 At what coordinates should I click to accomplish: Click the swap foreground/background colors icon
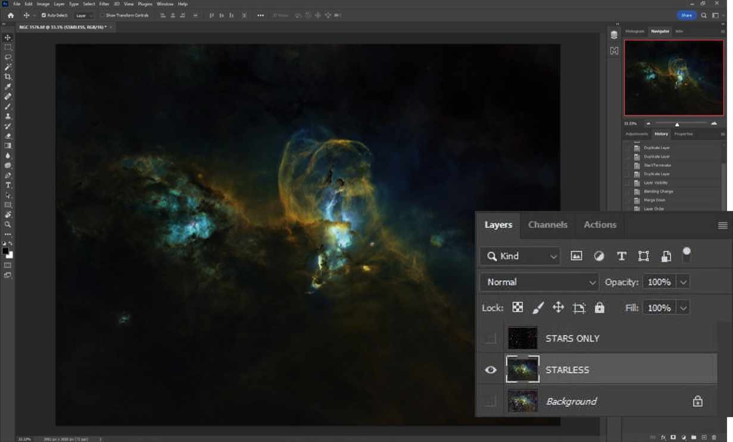(11, 244)
